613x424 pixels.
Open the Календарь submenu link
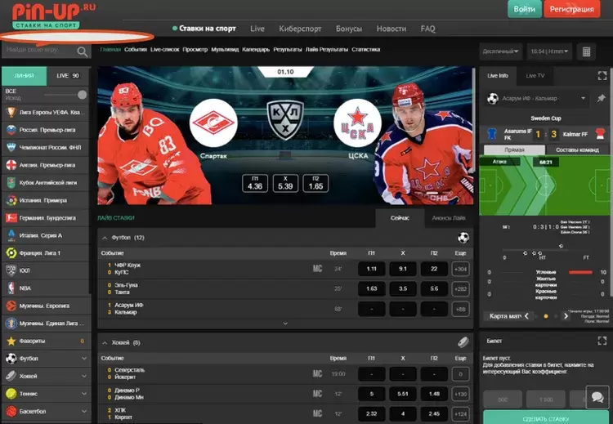(256, 50)
